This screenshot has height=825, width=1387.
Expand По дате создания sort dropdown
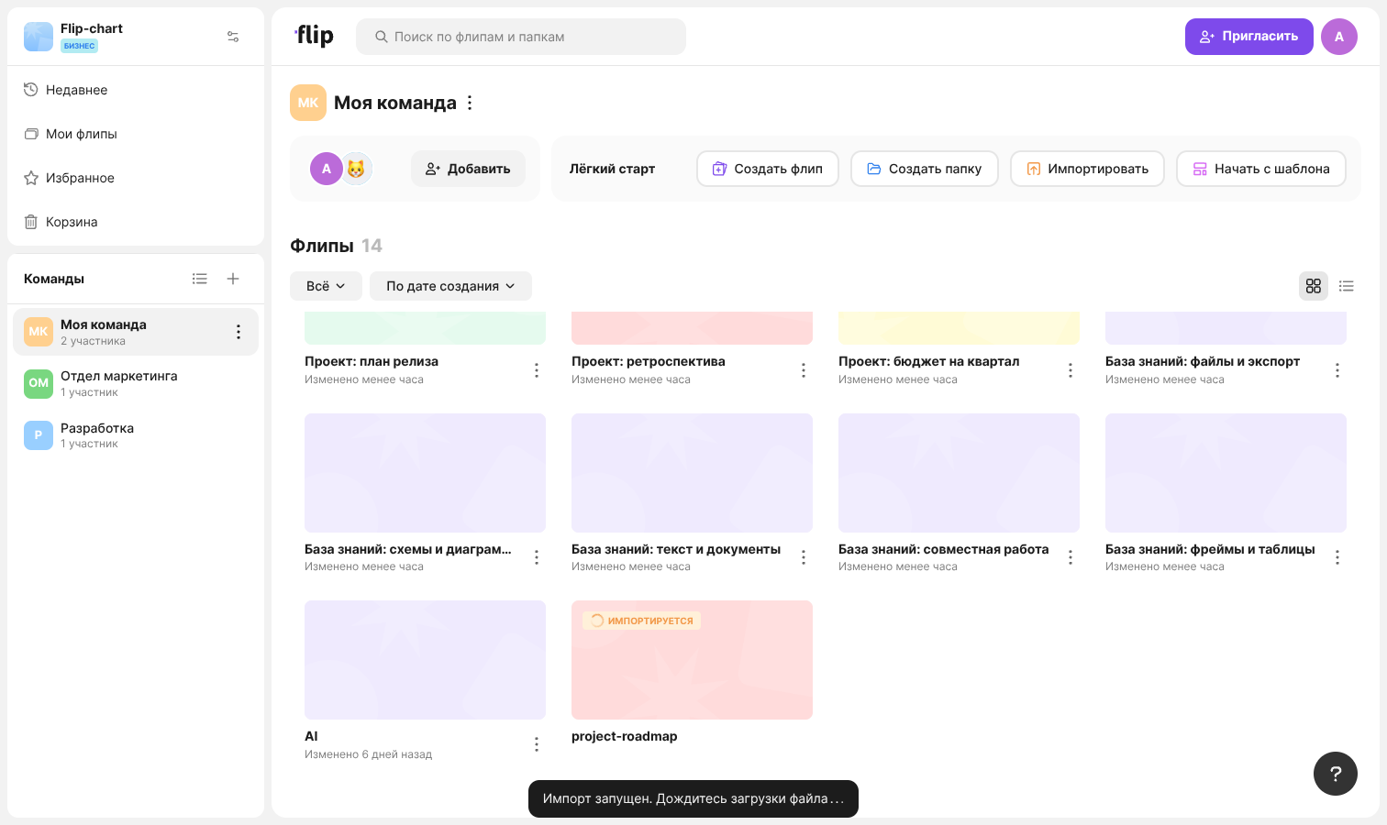tap(450, 286)
